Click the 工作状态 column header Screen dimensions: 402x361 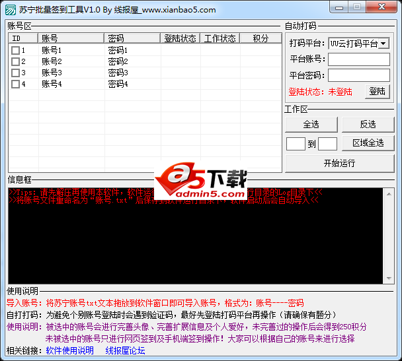[220, 38]
